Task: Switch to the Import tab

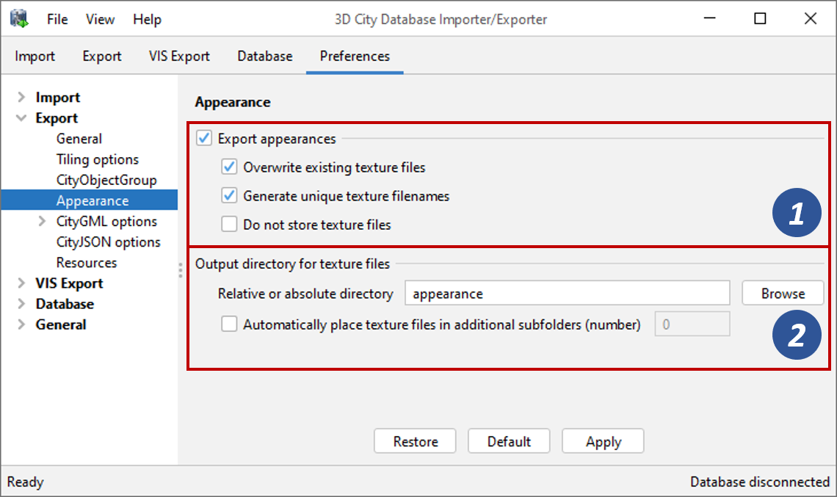Action: 35,56
